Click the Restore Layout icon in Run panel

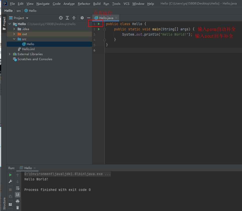pos(10,204)
